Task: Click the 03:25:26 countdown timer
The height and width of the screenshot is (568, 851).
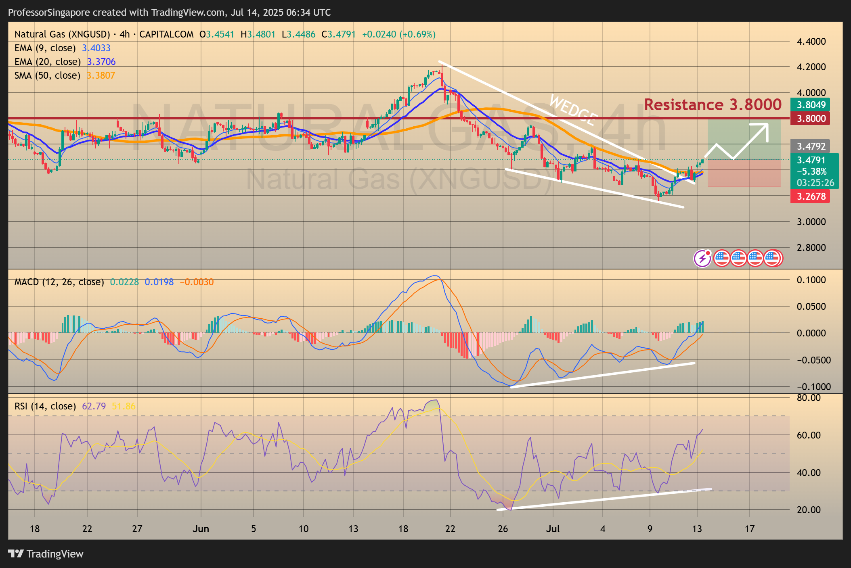Action: click(x=815, y=183)
